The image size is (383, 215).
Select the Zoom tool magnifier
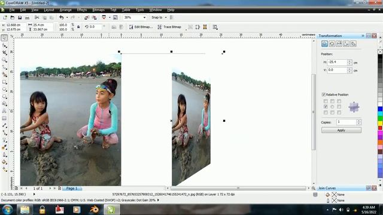(x=4, y=60)
